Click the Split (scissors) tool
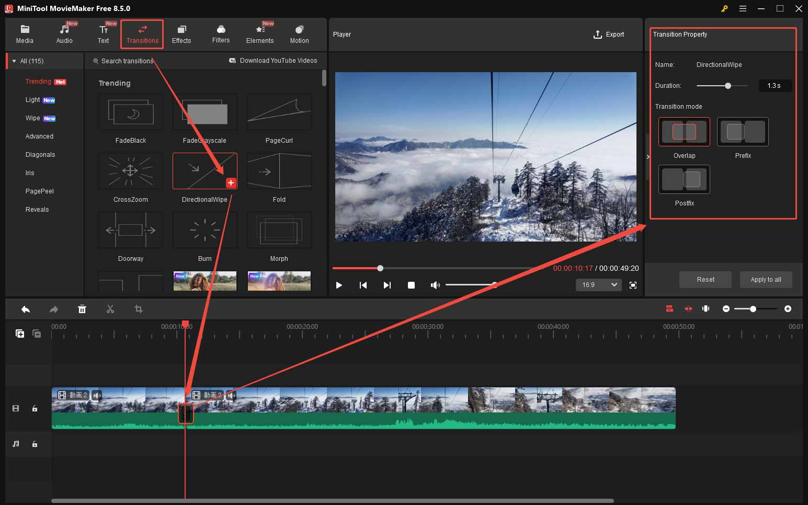The image size is (808, 505). [x=110, y=309]
